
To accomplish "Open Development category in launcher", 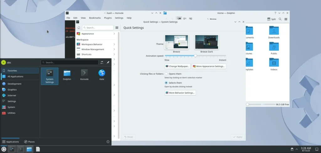I will (x=20, y=84).
